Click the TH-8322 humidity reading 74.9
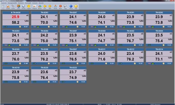 click(73, 77)
